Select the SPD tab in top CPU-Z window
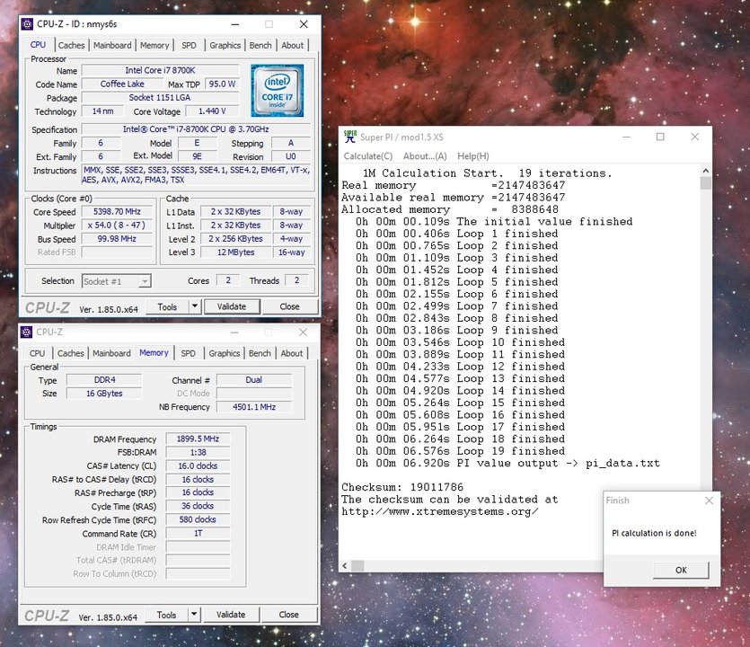 click(x=189, y=45)
